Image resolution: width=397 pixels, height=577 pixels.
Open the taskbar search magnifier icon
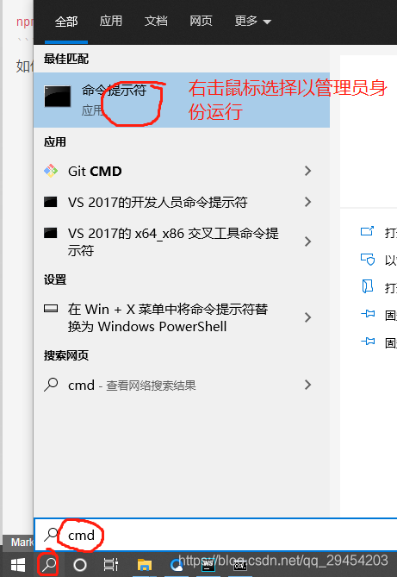click(49, 564)
